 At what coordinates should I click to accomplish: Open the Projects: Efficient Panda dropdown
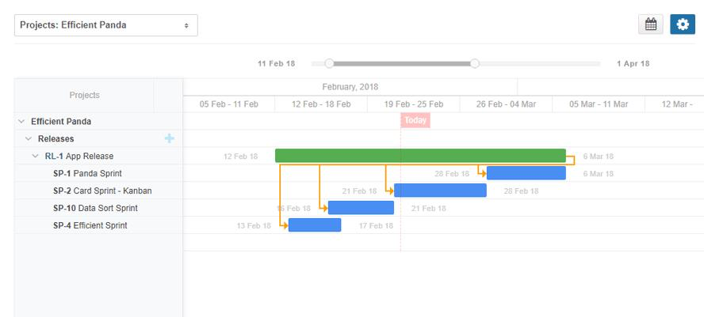(x=106, y=25)
